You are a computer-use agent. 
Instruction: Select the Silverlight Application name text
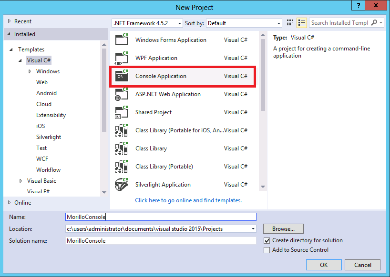[163, 185]
